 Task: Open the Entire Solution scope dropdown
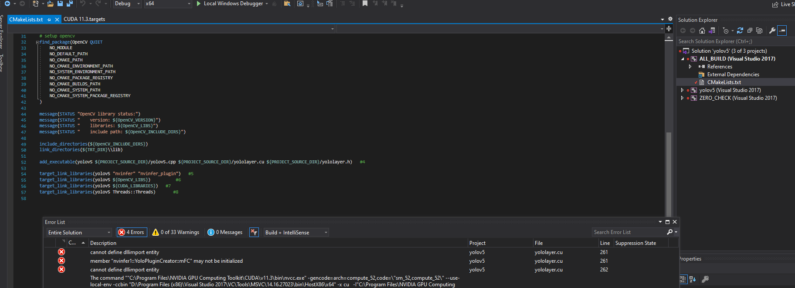[x=79, y=233]
